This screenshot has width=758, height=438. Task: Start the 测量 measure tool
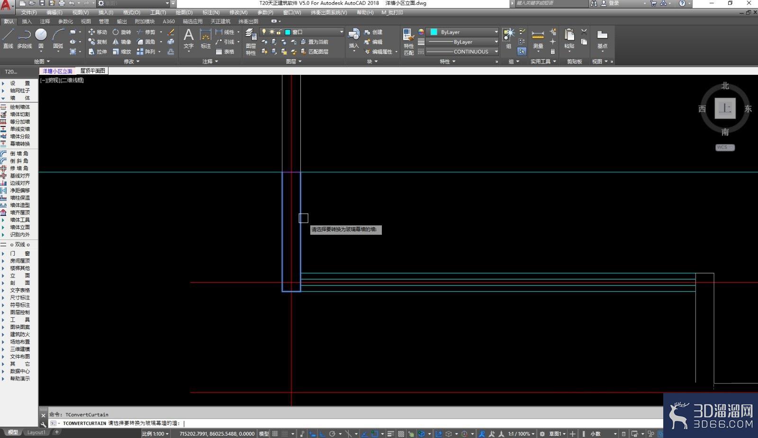[x=538, y=40]
